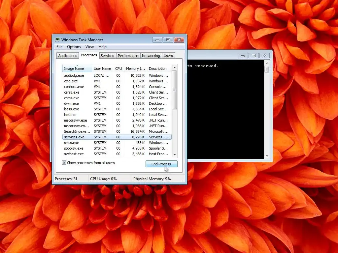The image size is (338, 253).
Task: Select the lsass.exe process row
Action: pyautogui.click(x=117, y=109)
